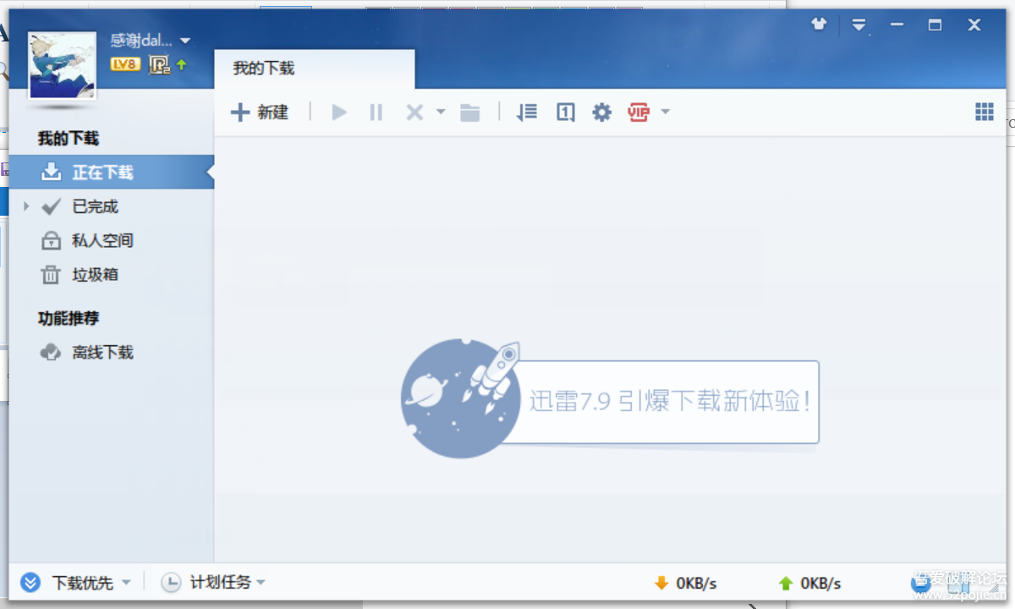Open the grid apps icon
Image resolution: width=1015 pixels, height=609 pixels.
pyautogui.click(x=985, y=112)
